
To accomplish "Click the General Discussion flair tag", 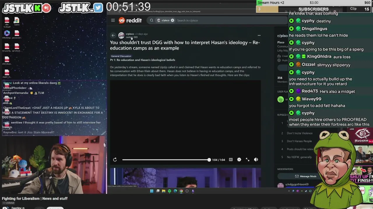I will pyautogui.click(x=121, y=56).
